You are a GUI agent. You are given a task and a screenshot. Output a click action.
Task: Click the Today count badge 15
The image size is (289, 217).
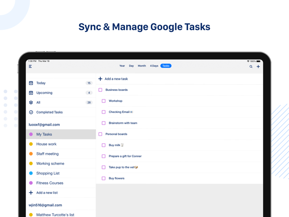coord(89,83)
